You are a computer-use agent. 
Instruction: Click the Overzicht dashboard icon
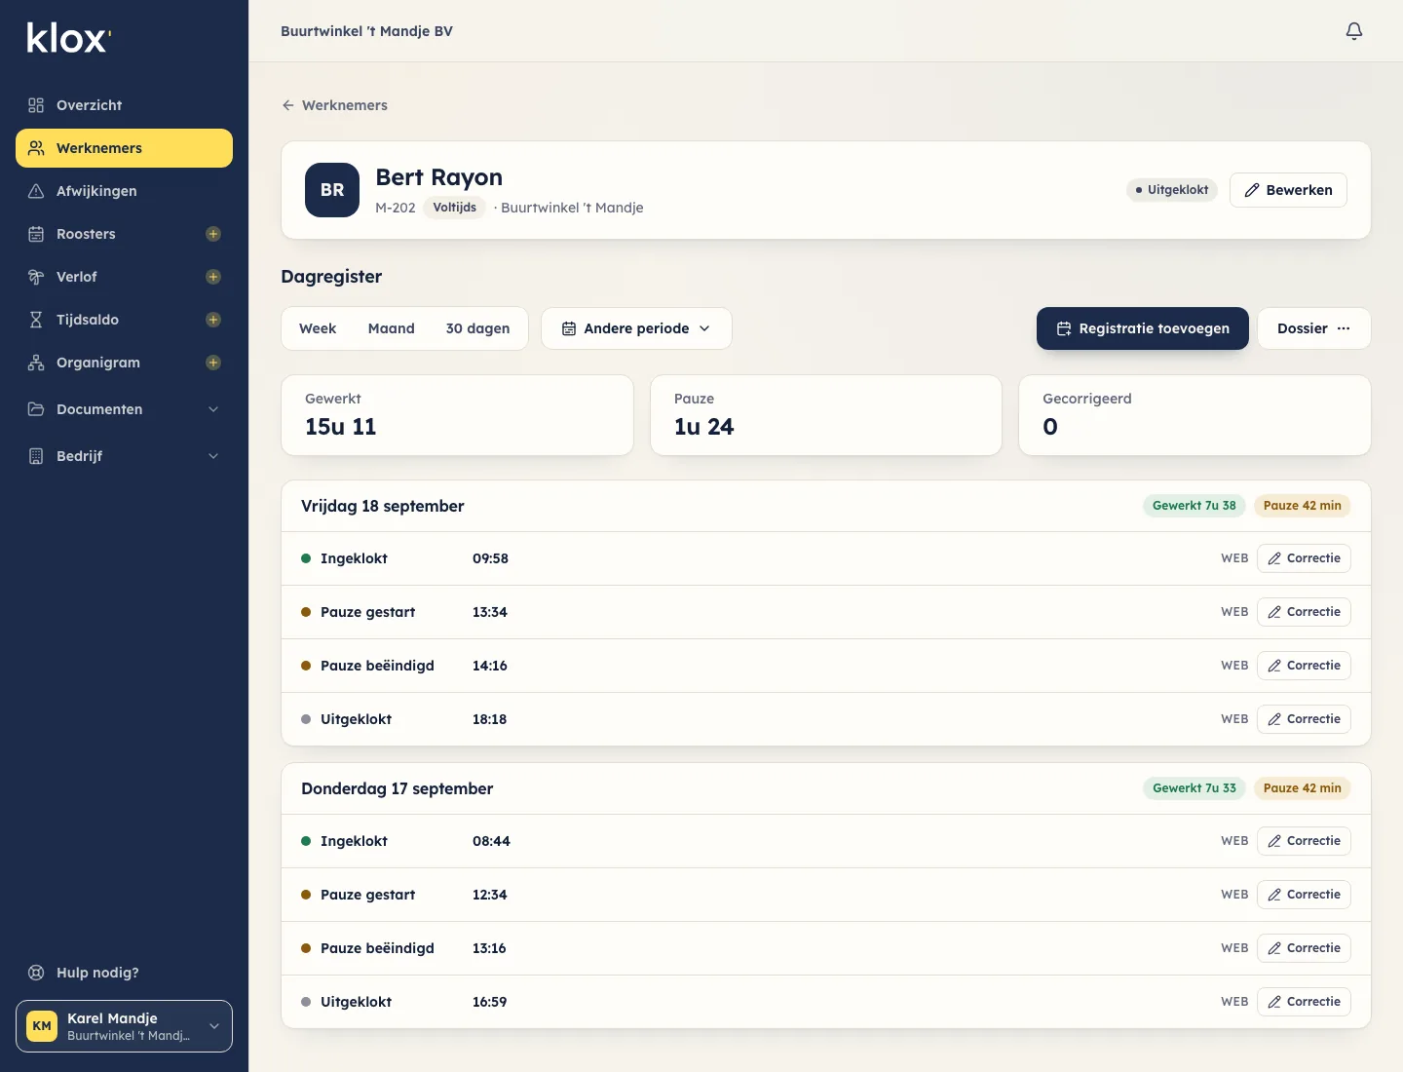[x=36, y=105]
